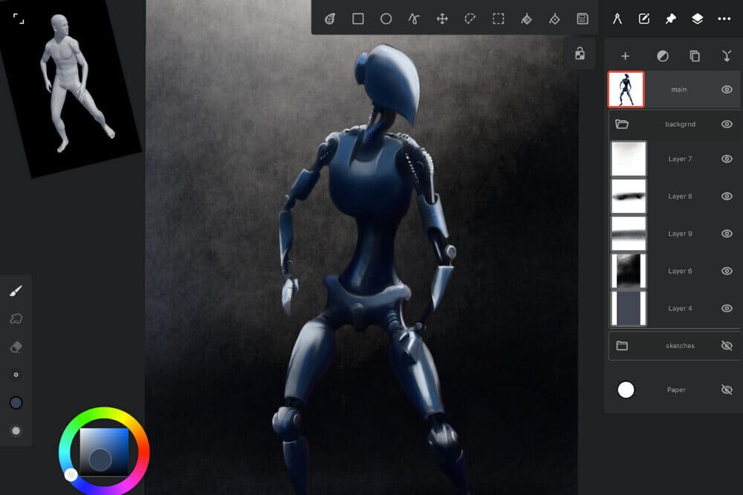Screen dimensions: 743x495
Task: Select the Ellipse shape tool
Action: click(386, 19)
